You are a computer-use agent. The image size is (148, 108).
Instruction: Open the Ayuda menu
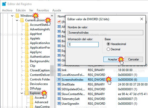point(57,10)
